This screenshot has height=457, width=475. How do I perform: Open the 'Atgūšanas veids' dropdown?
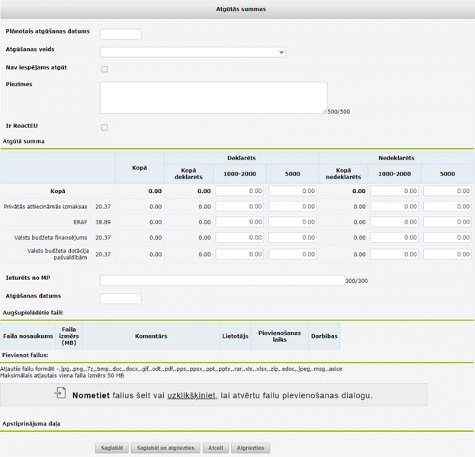(x=193, y=52)
